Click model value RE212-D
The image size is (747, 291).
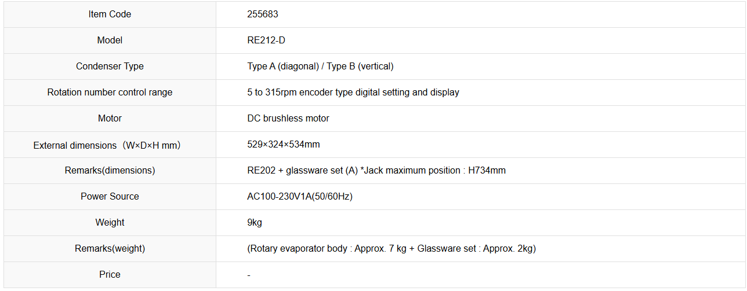pyautogui.click(x=266, y=40)
